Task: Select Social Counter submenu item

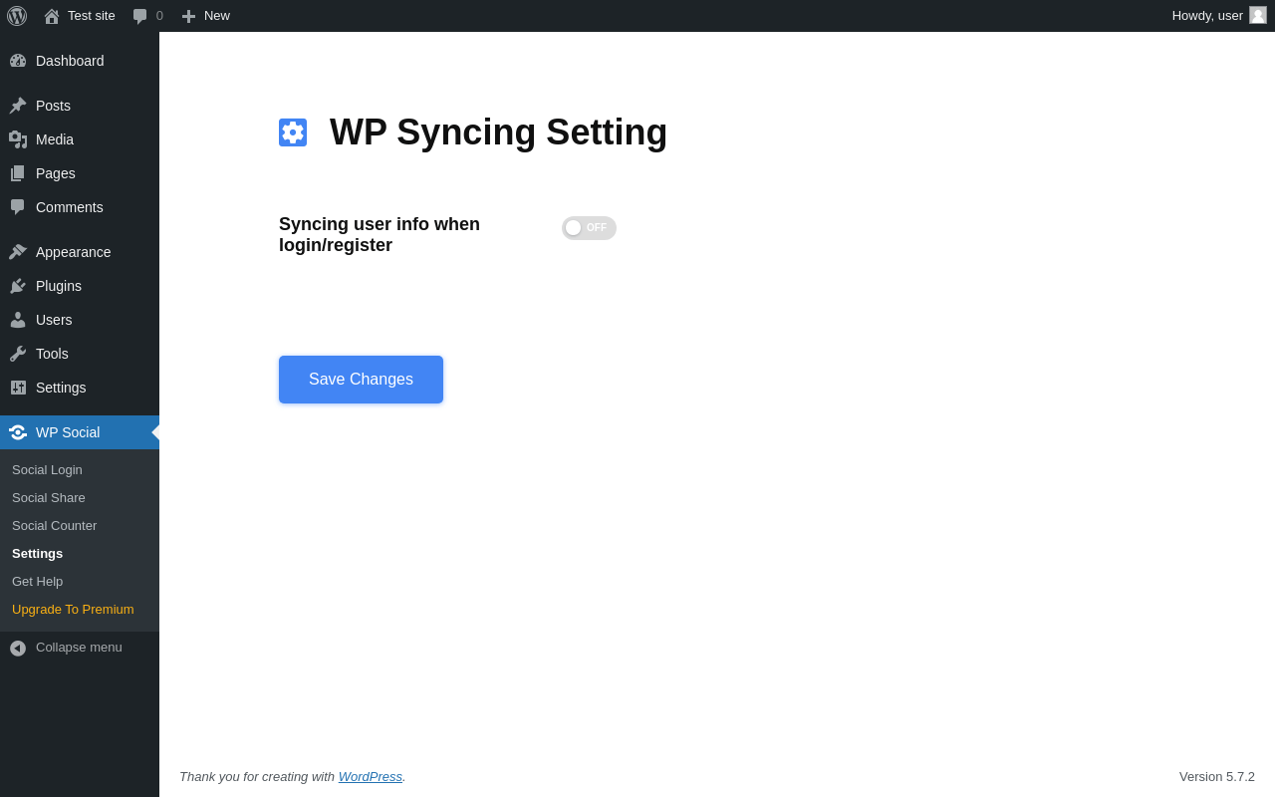Action: (x=54, y=525)
